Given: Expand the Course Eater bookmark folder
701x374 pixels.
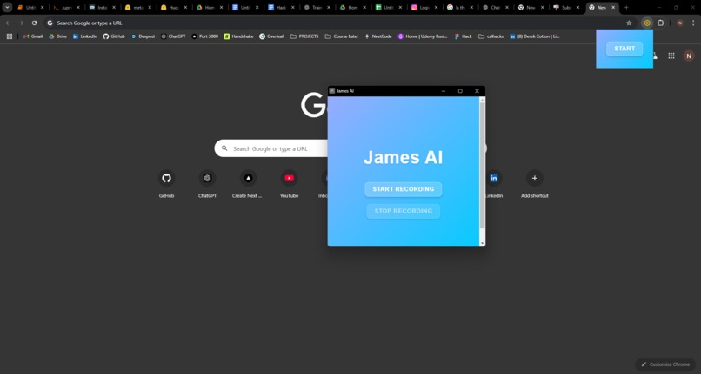Looking at the screenshot, I should tap(342, 36).
